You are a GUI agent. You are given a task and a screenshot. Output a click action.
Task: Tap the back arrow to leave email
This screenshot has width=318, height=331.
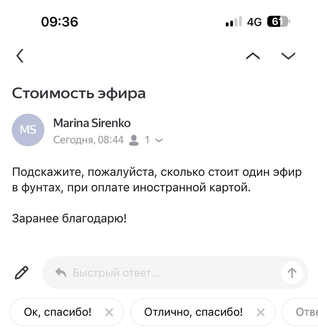20,56
